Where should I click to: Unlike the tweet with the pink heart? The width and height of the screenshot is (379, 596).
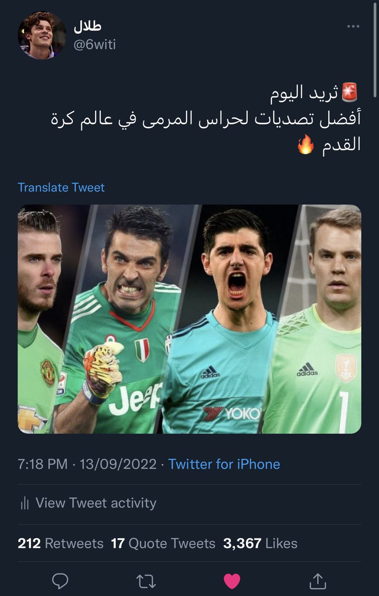click(232, 581)
